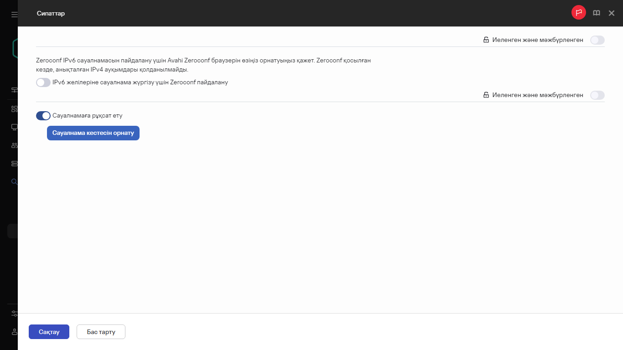Click the Kaspersky hexagon logo

click(15, 48)
